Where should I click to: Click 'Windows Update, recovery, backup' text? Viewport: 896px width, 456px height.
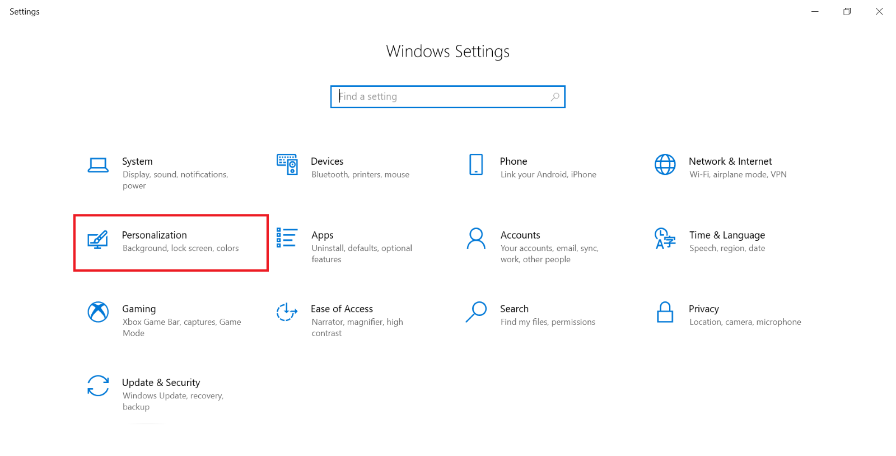[x=173, y=401]
